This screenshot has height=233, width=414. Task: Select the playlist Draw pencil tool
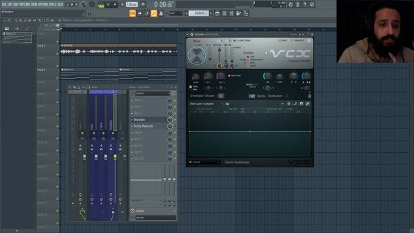16,20
